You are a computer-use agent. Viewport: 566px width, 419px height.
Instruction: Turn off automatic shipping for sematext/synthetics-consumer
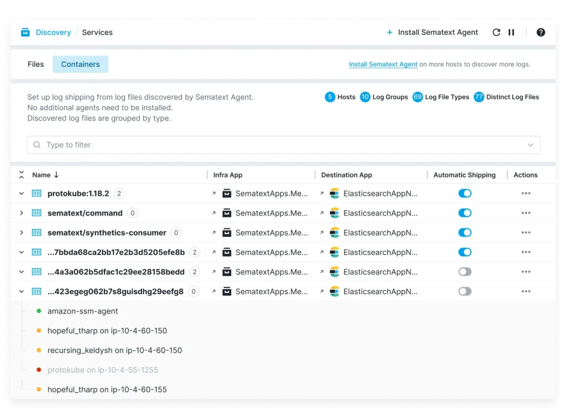[x=465, y=233]
